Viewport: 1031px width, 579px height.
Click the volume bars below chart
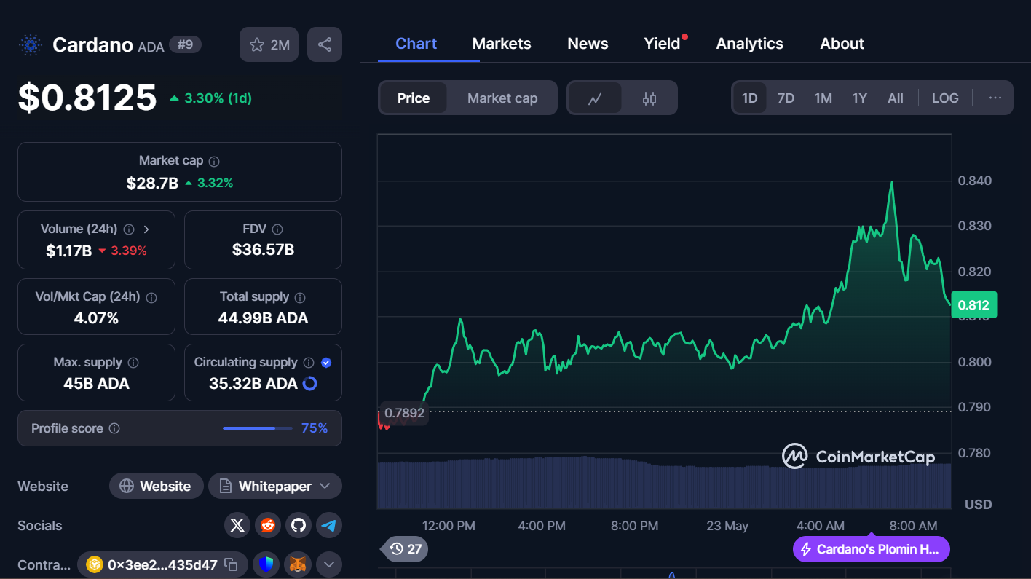[664, 483]
